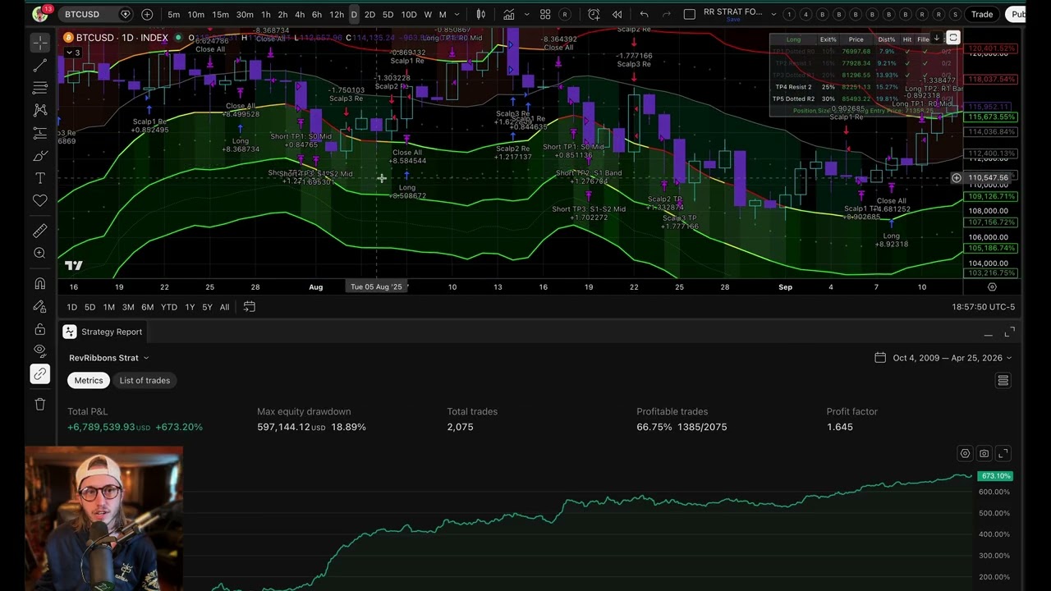The width and height of the screenshot is (1051, 591).
Task: Click the highlighted link drawings icon
Action: 39,374
